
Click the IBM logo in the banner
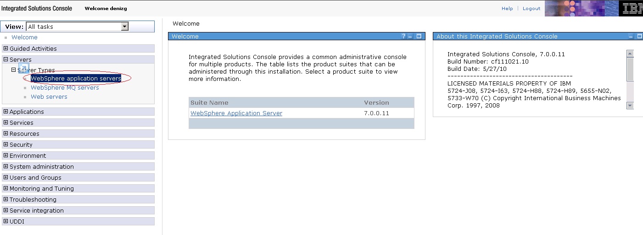tap(632, 8)
